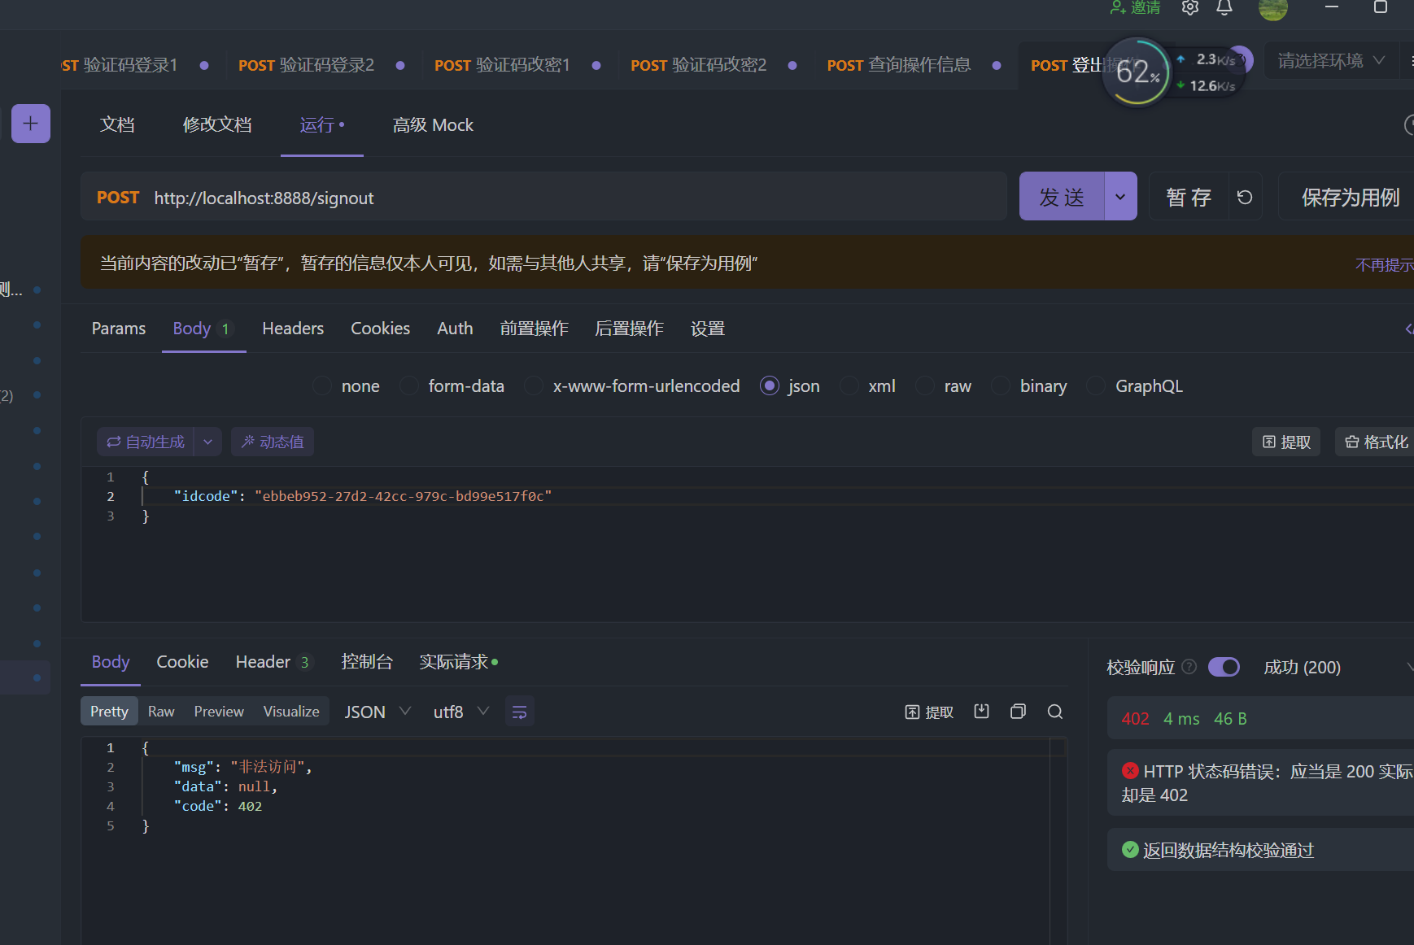This screenshot has height=945, width=1414.
Task: Switch to the 运行 tab
Action: 322,124
